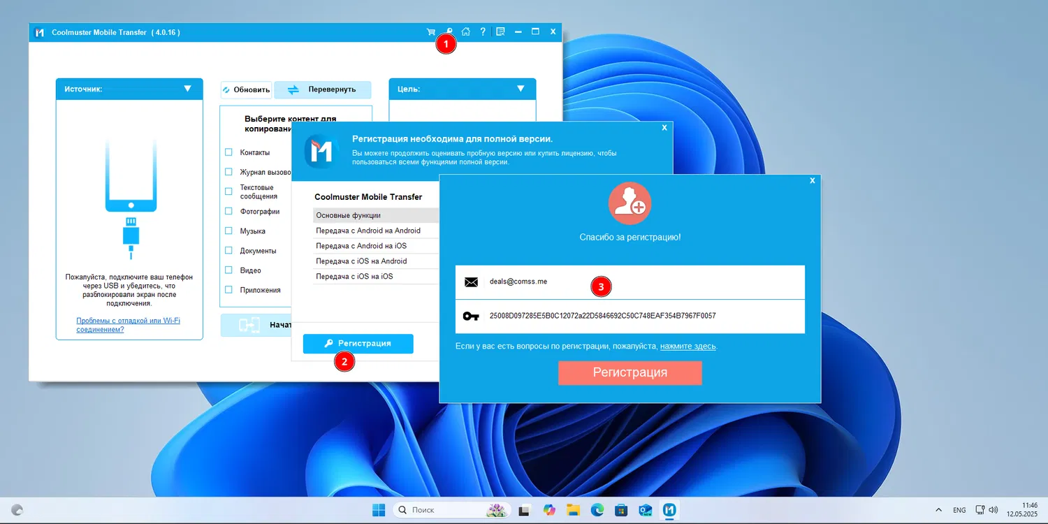Screen dimensions: 1048x524
Task: Click the Обновить refresh button
Action: pos(246,89)
